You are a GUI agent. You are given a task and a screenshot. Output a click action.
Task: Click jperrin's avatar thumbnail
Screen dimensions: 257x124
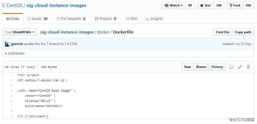[7, 44]
